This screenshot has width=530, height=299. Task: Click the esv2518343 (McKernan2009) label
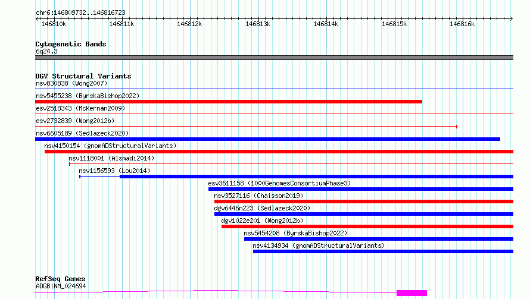80,108
